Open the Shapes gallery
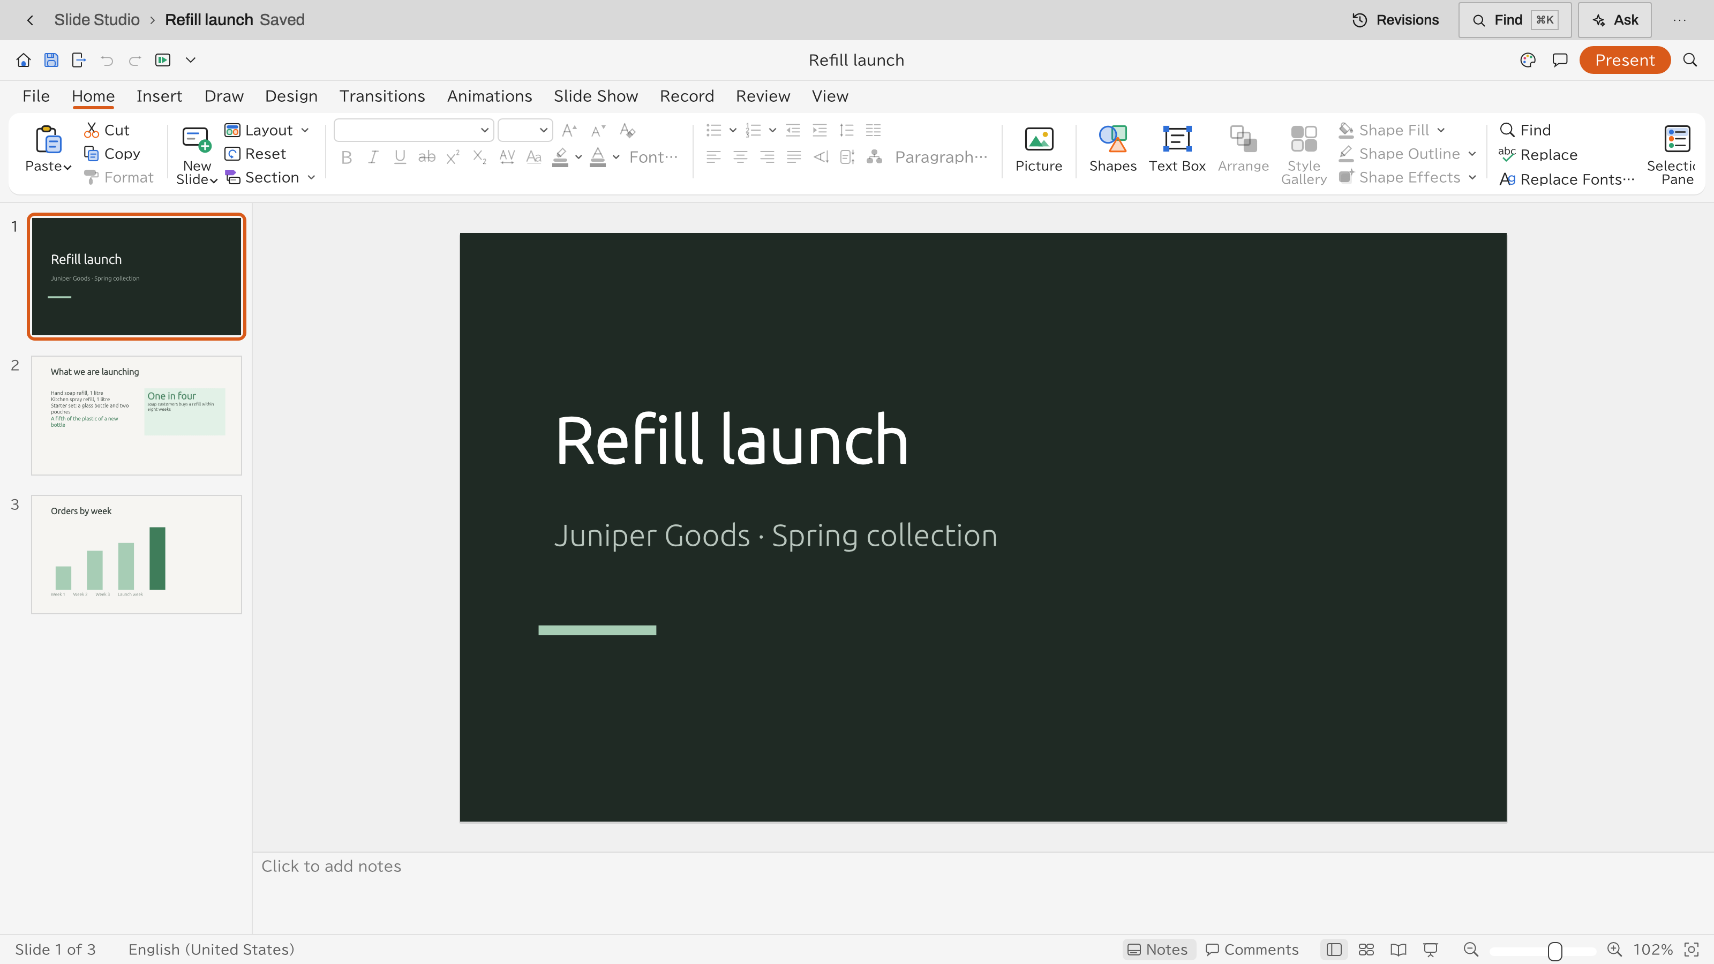This screenshot has height=964, width=1714. click(1112, 149)
